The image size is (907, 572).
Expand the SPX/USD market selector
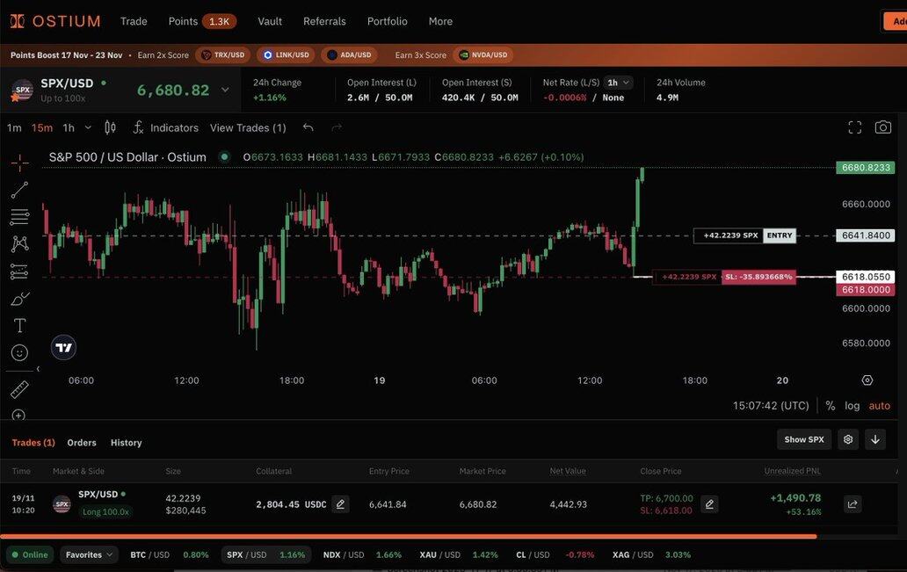click(225, 90)
